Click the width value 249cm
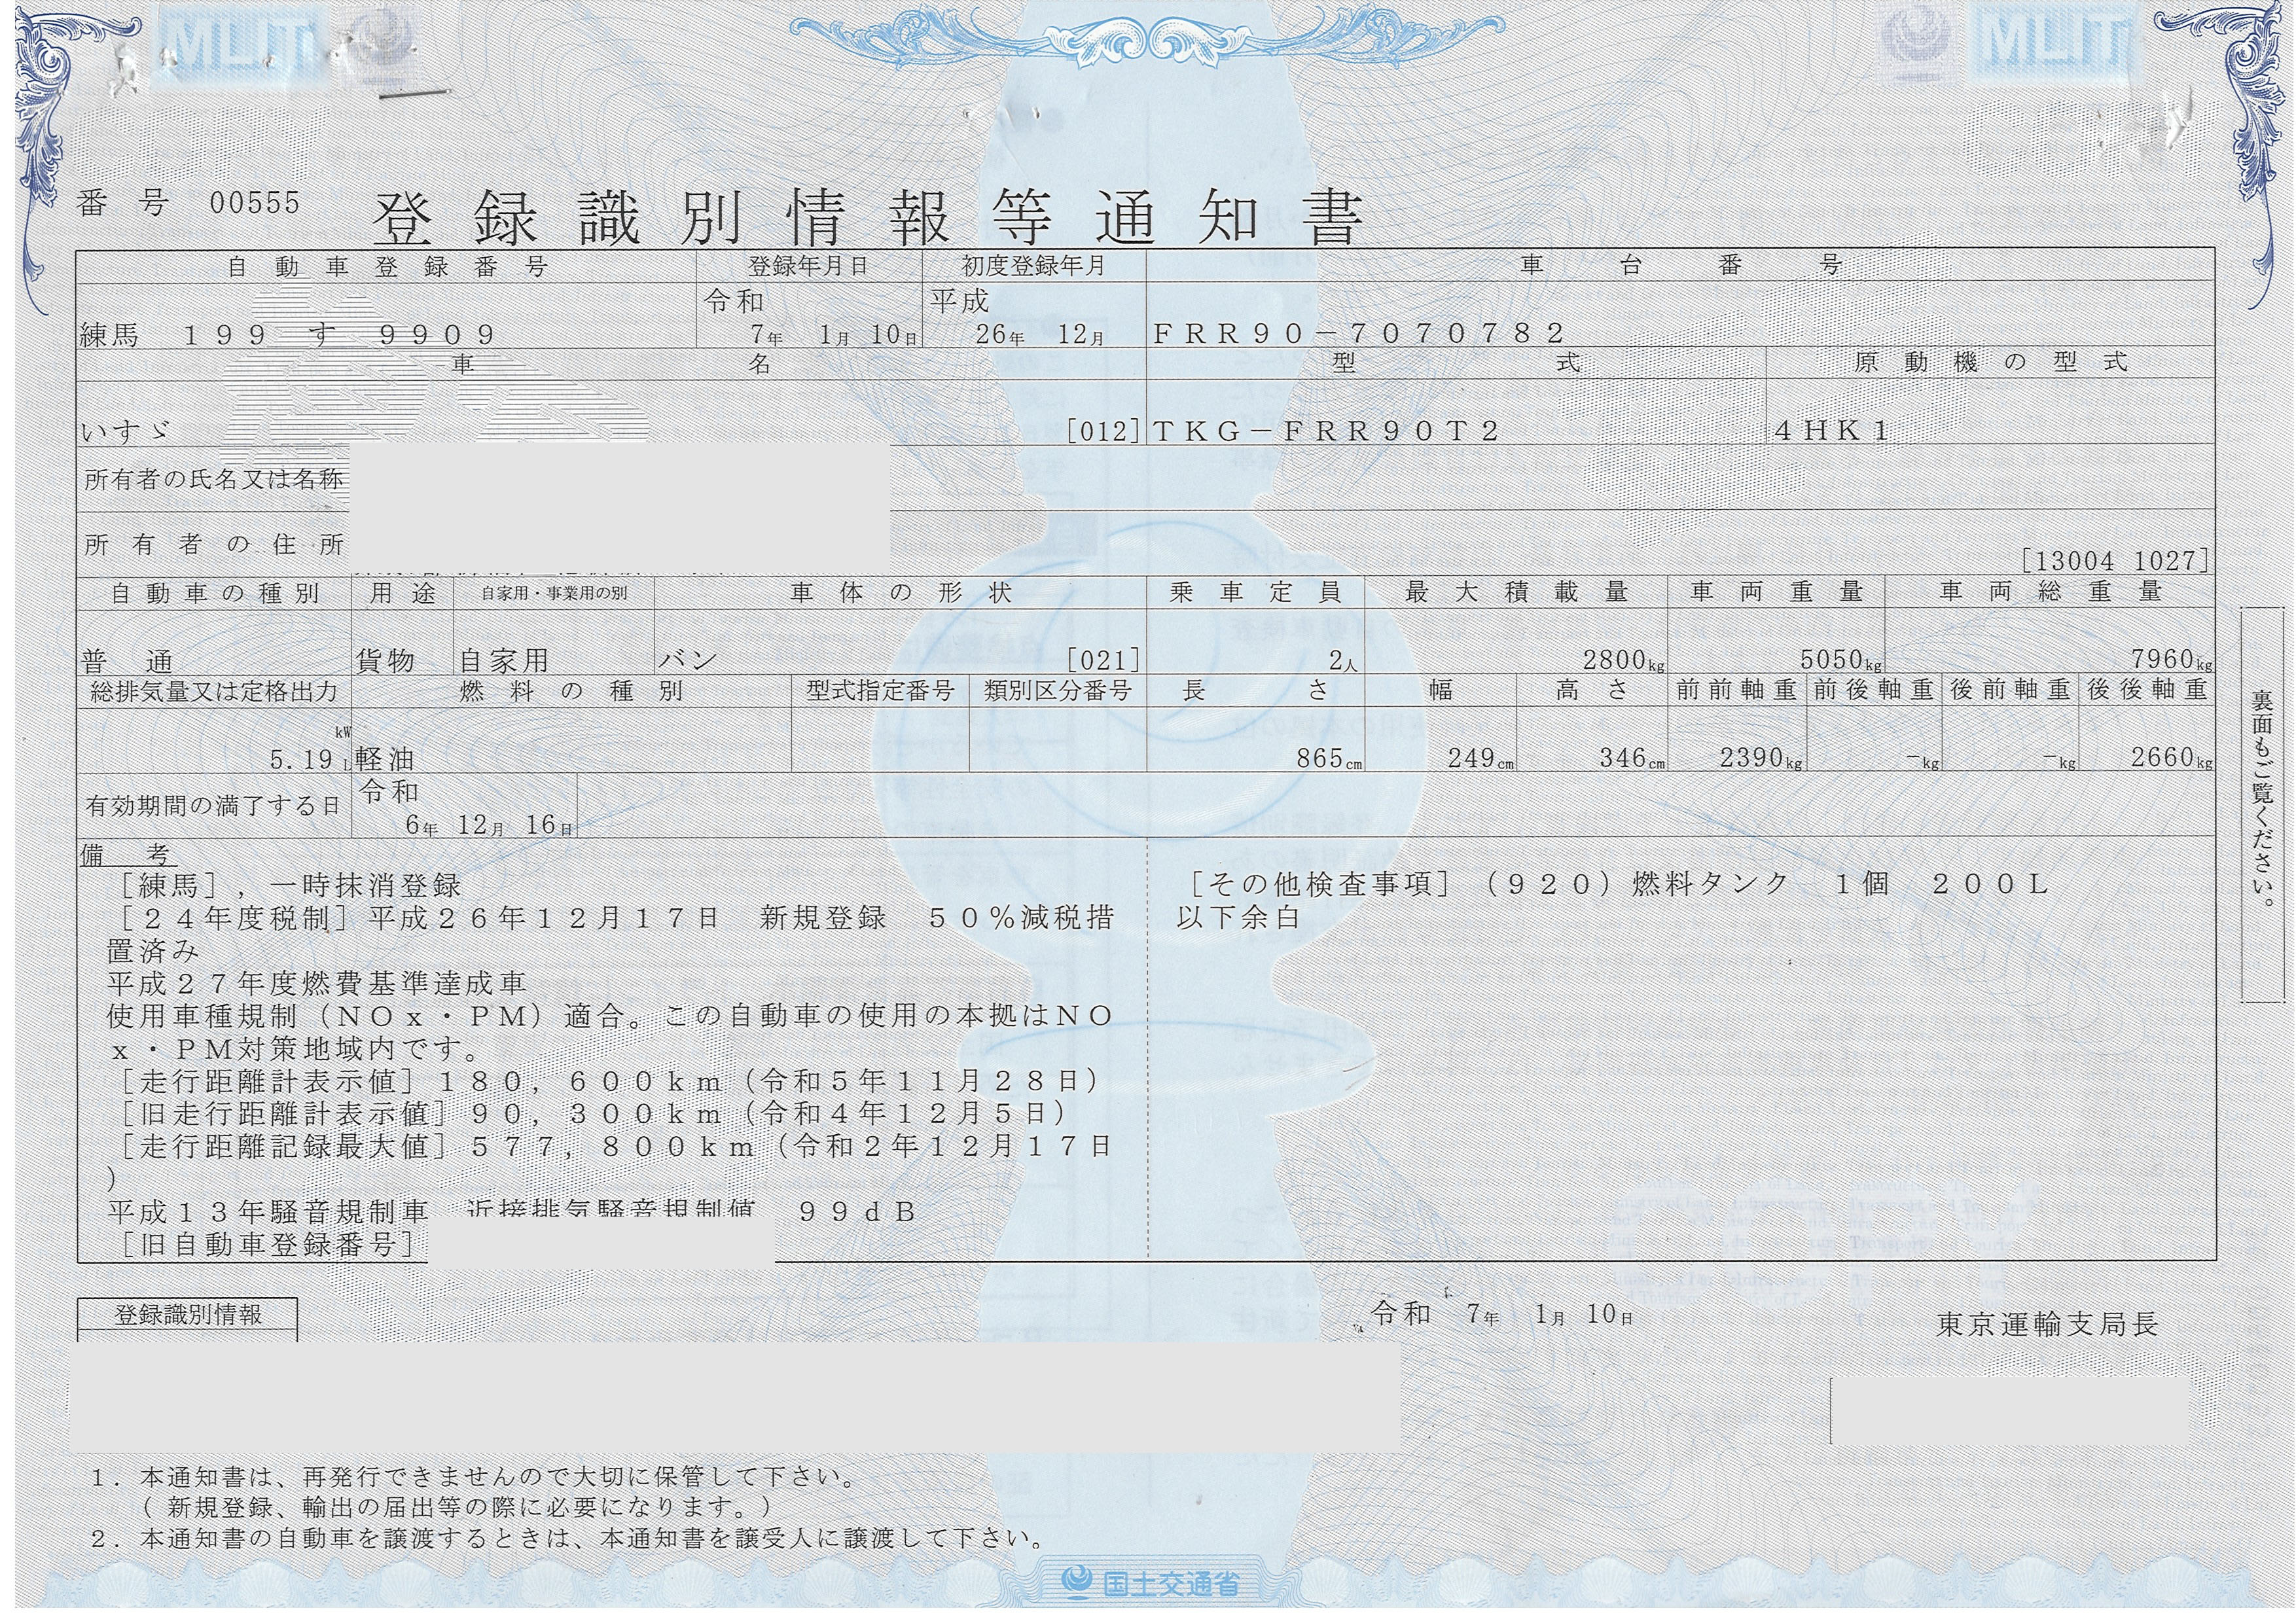This screenshot has width=2296, height=1623. click(x=1481, y=758)
